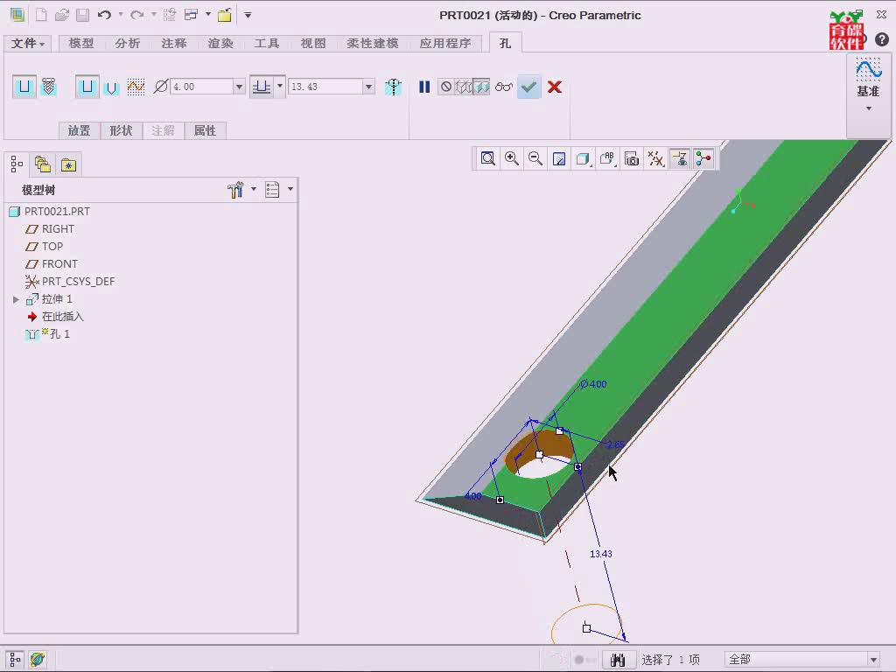
Task: Select attached preview mode icon
Action: [x=481, y=87]
